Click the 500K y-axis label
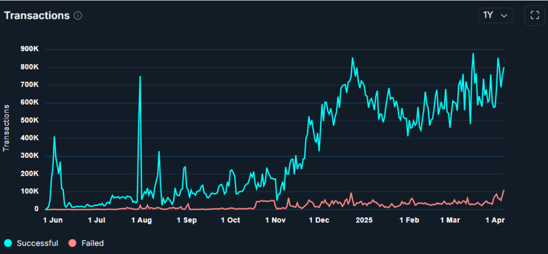Screen dimensions: 548x254 [30, 120]
